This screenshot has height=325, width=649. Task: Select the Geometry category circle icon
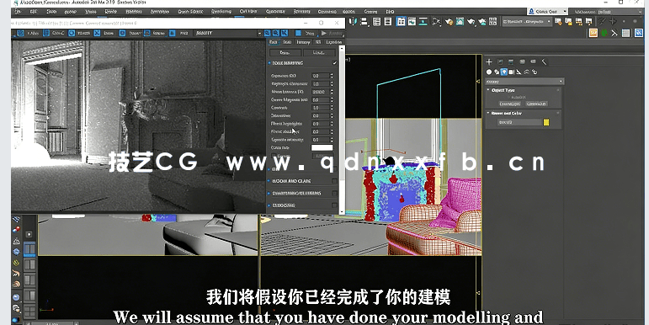pyautogui.click(x=489, y=72)
